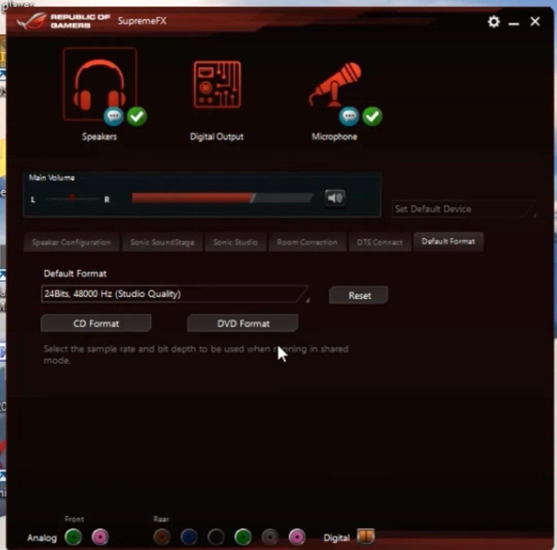Click the Republic of Gamers logo

[x=64, y=21]
